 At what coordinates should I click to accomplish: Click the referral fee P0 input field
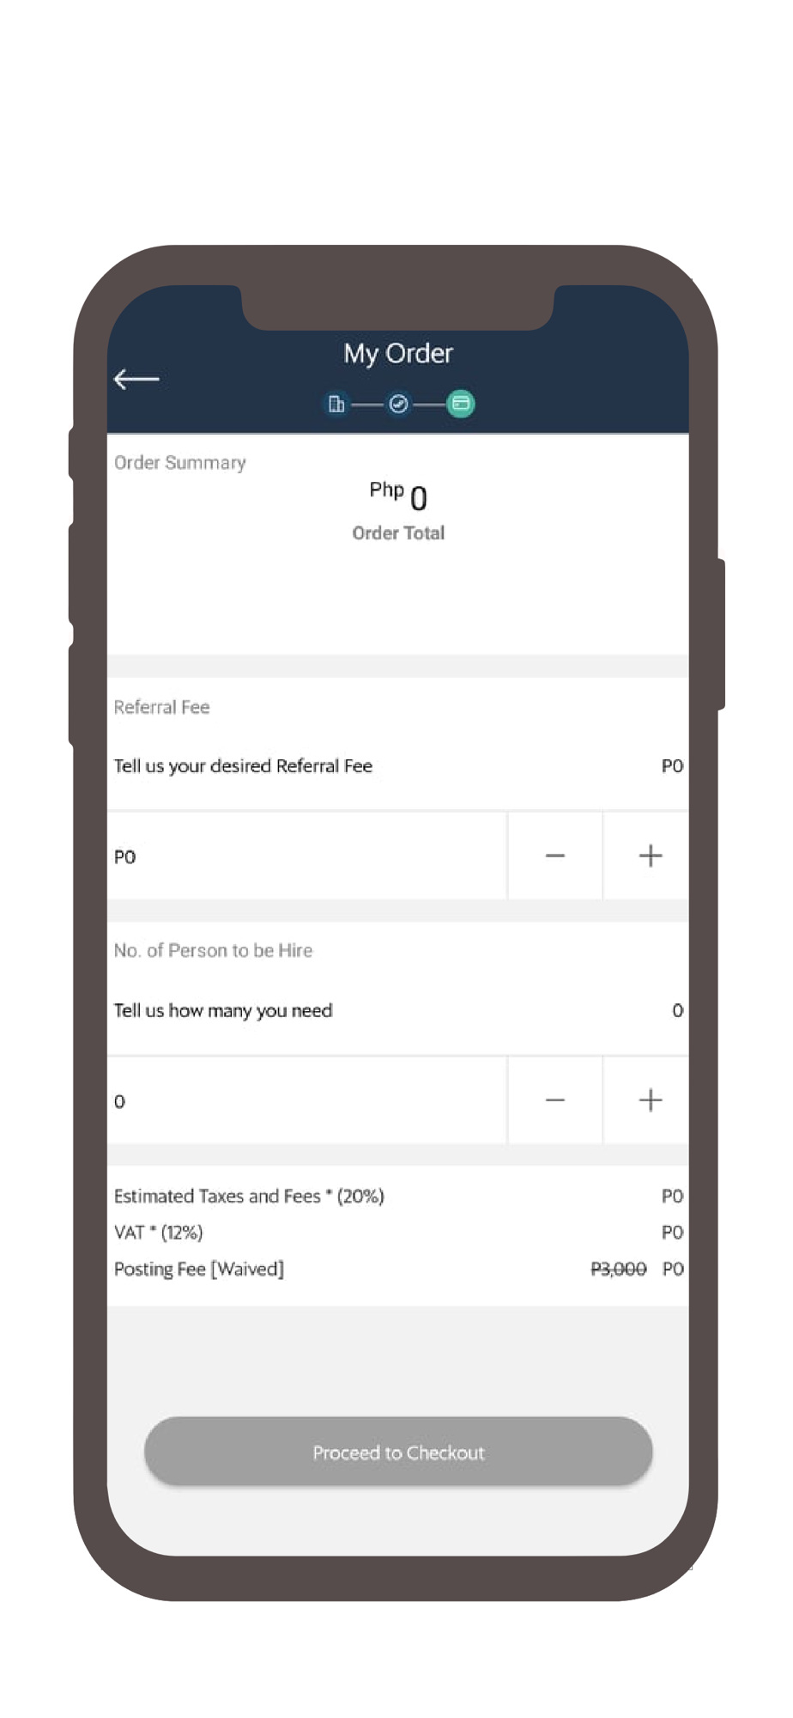pos(307,856)
